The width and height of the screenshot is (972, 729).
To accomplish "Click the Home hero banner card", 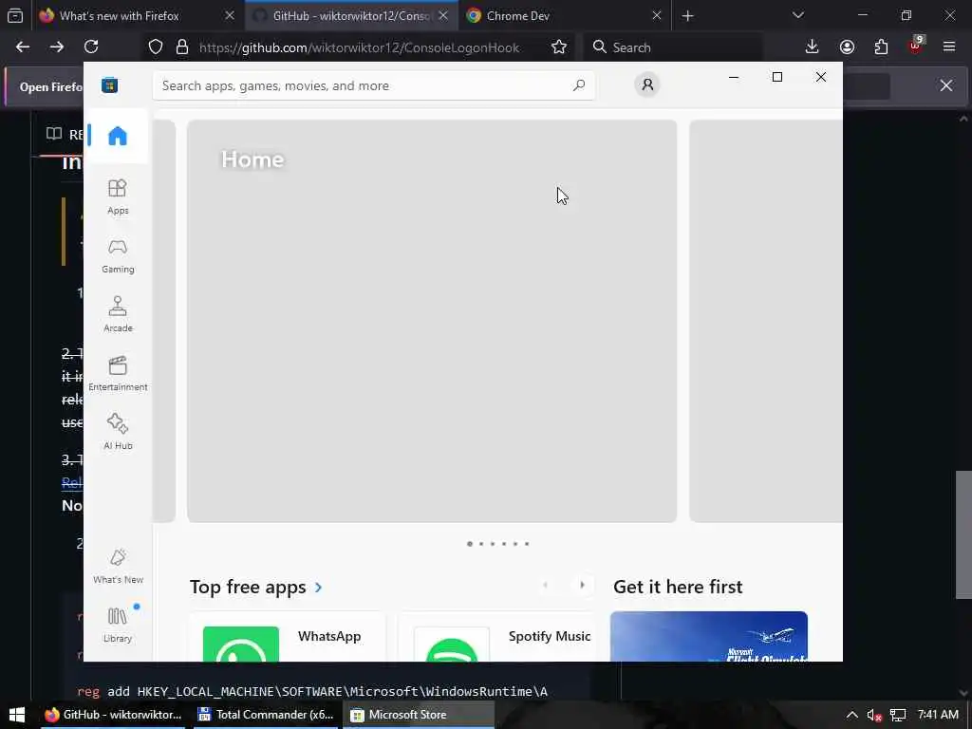I will (x=432, y=321).
